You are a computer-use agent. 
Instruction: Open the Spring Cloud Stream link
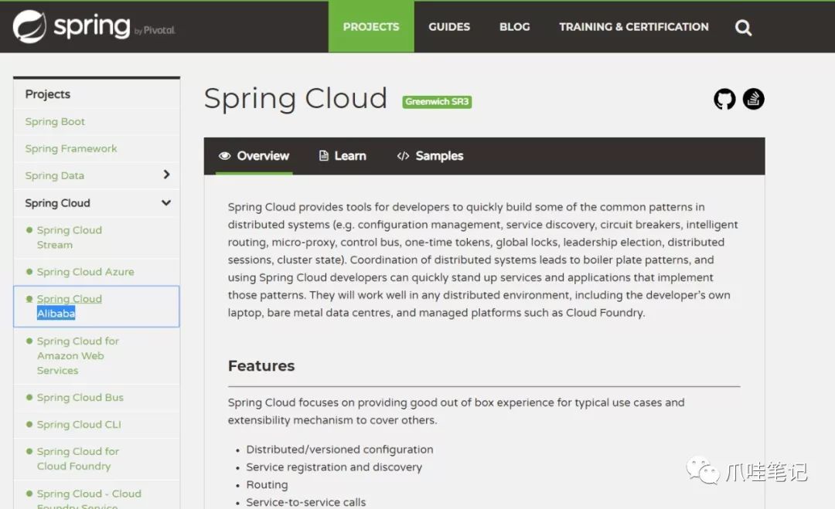(70, 237)
